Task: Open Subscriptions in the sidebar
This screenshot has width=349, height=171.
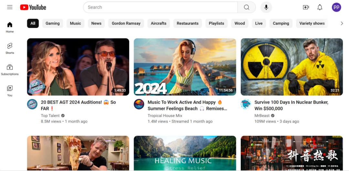Action: click(x=10, y=70)
